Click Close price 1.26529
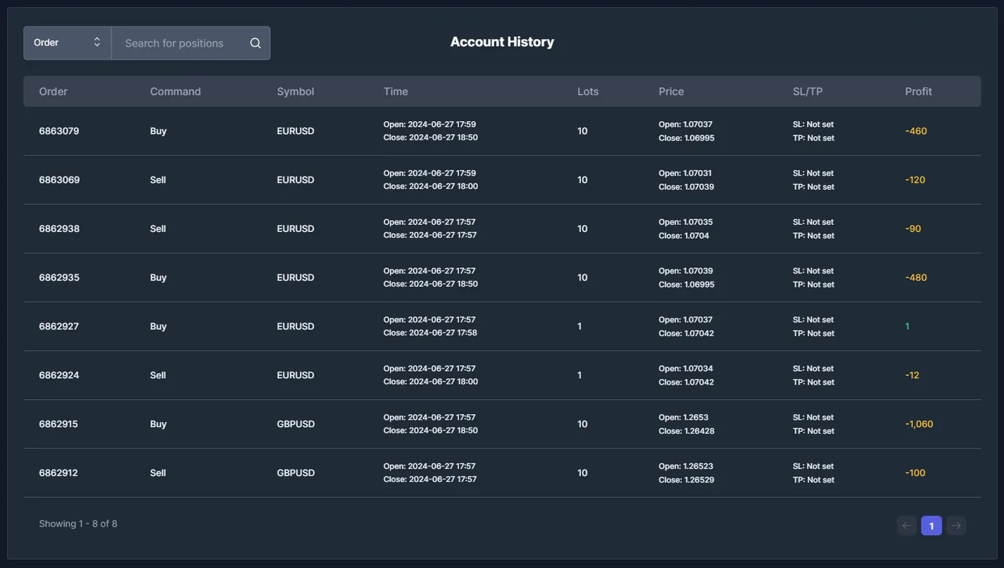 686,479
